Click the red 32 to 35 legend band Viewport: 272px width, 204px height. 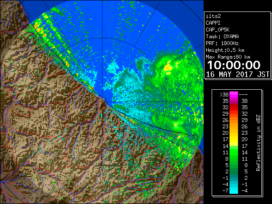tap(234, 108)
